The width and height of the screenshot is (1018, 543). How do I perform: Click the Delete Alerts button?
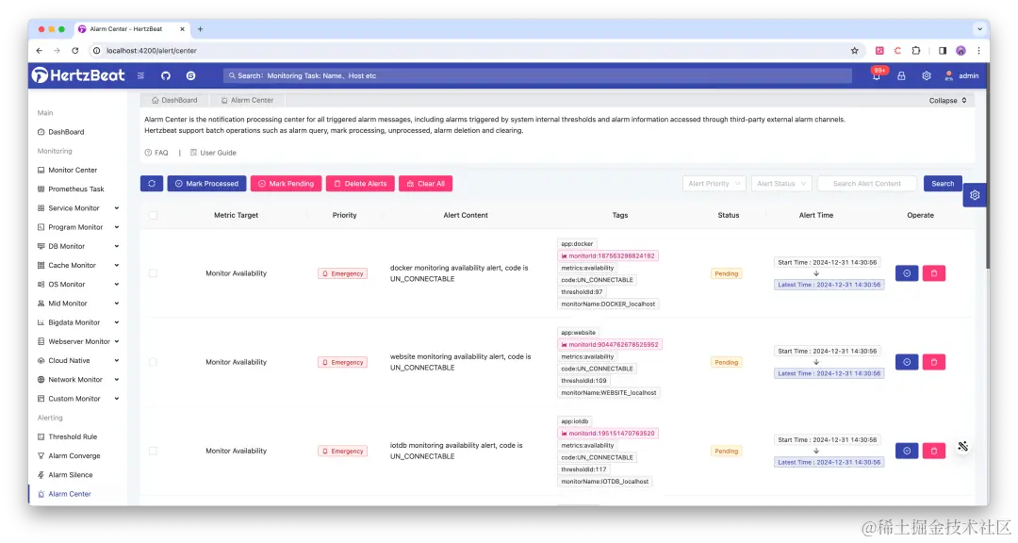click(x=360, y=184)
